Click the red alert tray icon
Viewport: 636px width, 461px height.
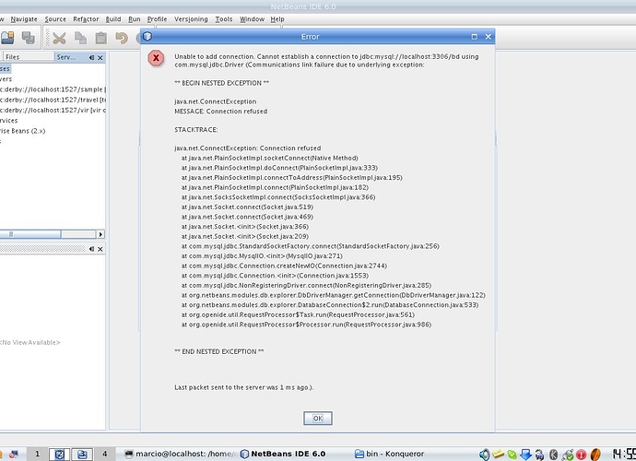click(x=582, y=455)
